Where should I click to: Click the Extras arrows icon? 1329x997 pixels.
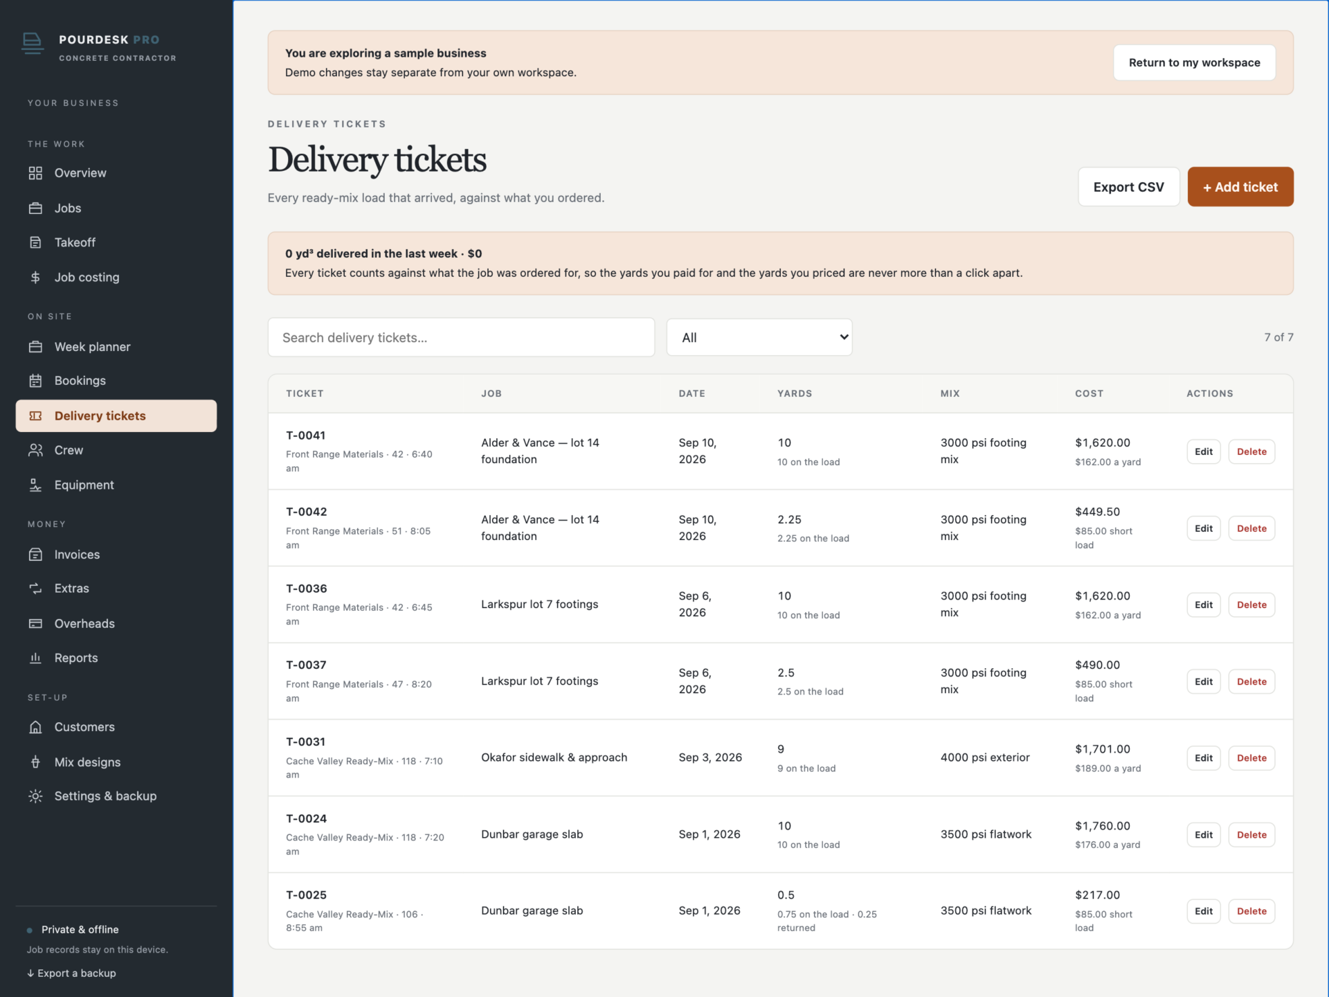(35, 589)
